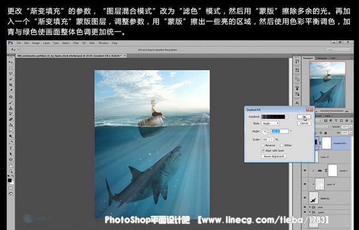
Task: Click the black foreground color swatch
Action: 10,180
